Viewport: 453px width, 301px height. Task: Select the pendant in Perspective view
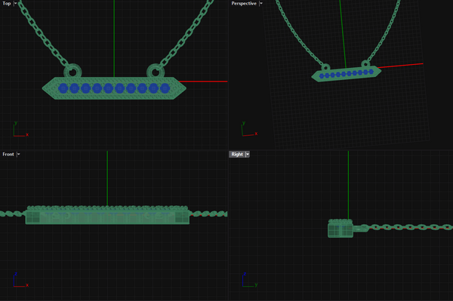(347, 74)
